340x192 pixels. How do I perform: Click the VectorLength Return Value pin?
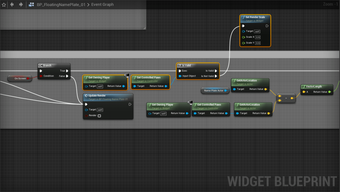(329, 92)
